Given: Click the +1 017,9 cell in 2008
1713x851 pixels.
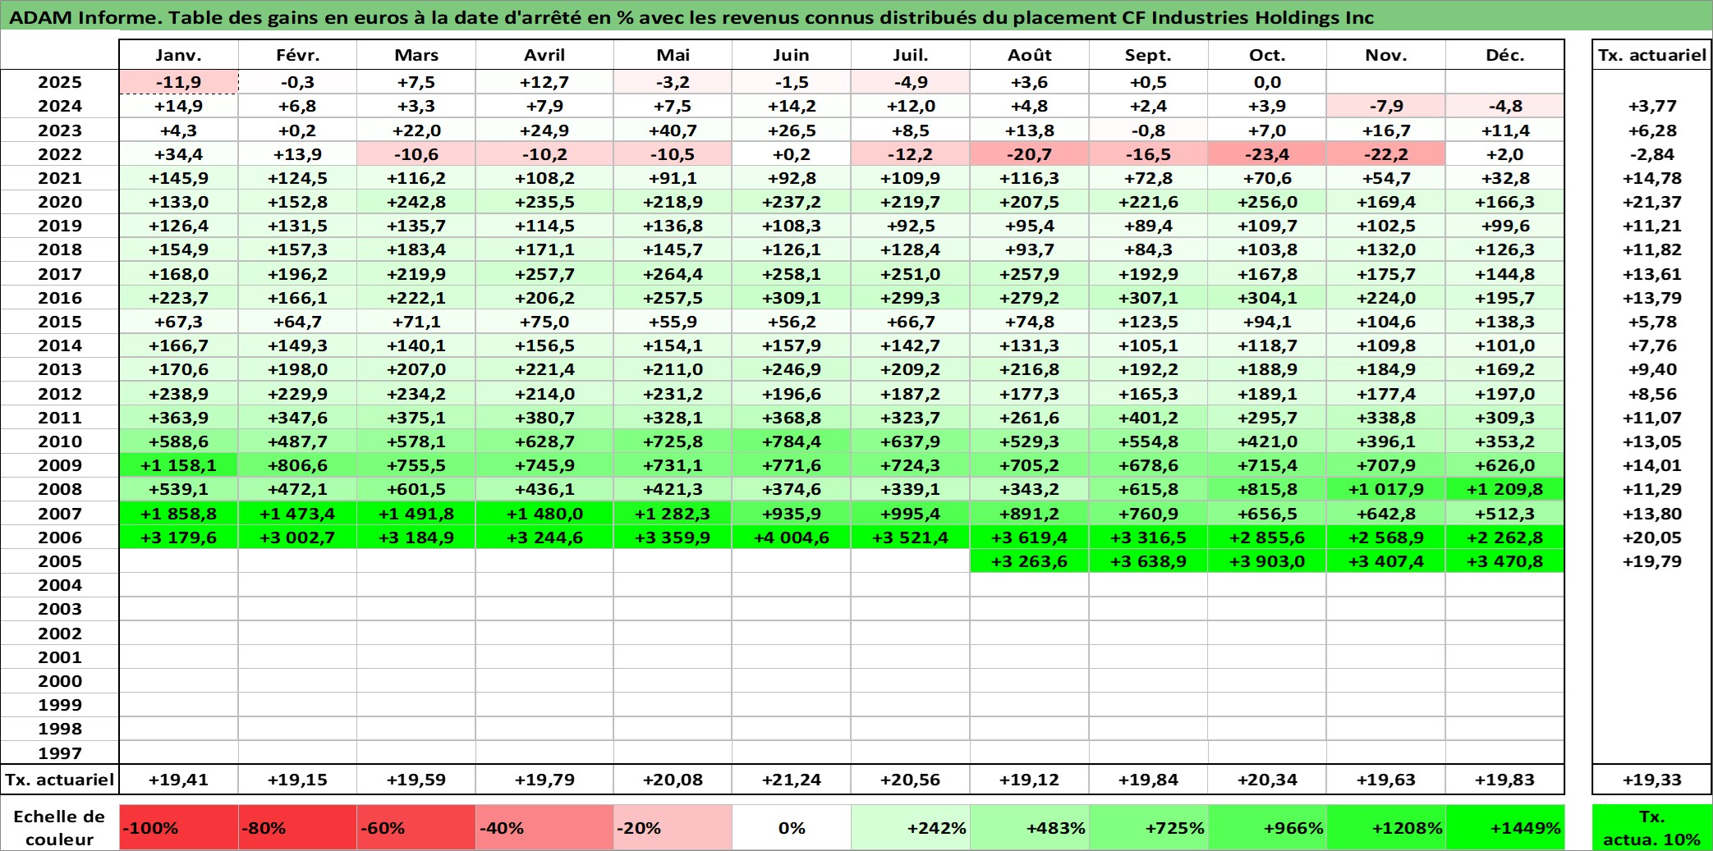Looking at the screenshot, I should [x=1386, y=489].
